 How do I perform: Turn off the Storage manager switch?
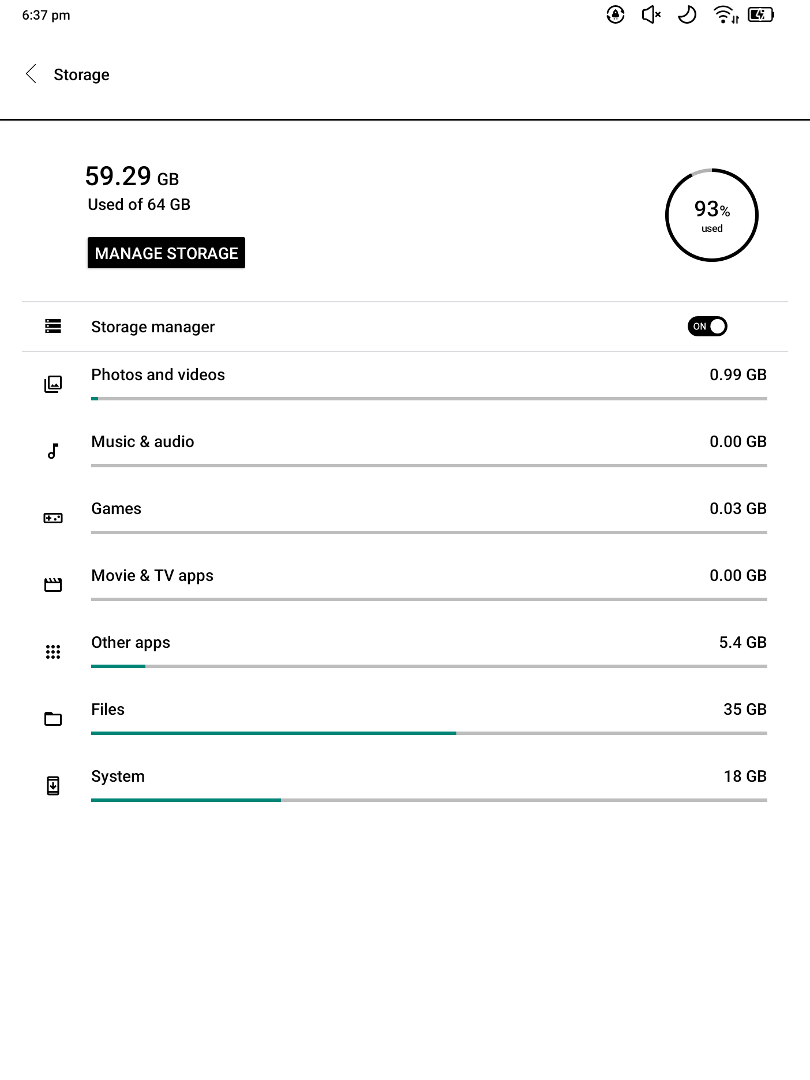tap(707, 327)
